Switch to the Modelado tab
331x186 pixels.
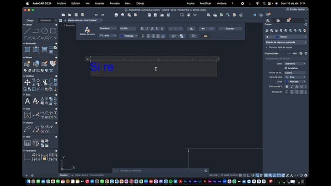46,21
